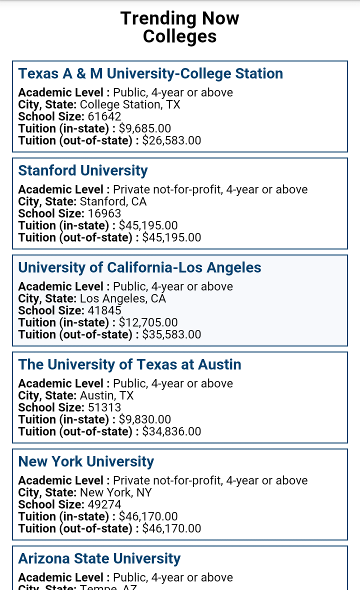Viewport: 360px width, 590px height.
Task: Click the College Station, TX location line
Action: pyautogui.click(x=99, y=104)
